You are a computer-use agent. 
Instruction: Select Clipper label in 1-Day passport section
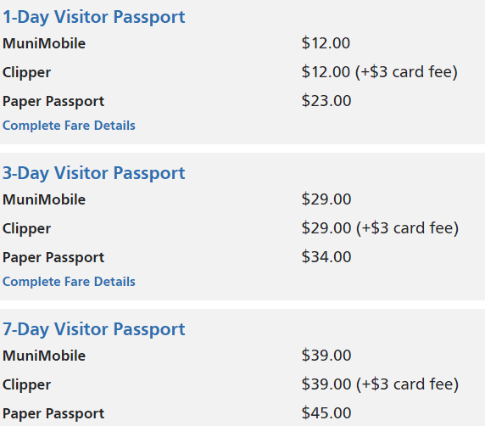tap(26, 73)
